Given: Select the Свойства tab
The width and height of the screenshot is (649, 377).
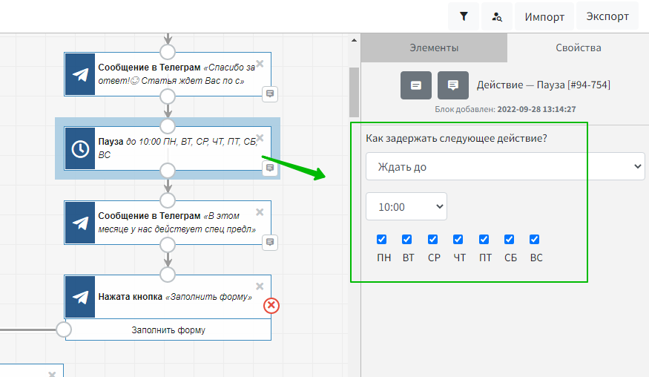Looking at the screenshot, I should [578, 48].
